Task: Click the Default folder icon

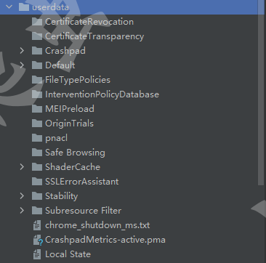Action: click(x=37, y=65)
